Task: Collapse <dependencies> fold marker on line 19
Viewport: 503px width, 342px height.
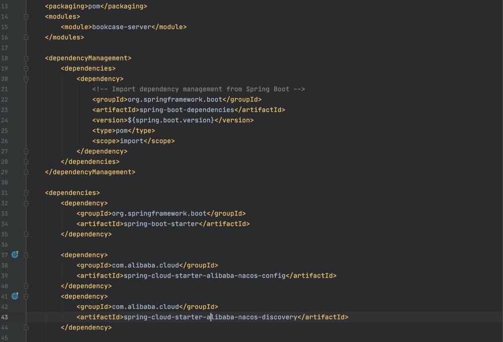Action: pyautogui.click(x=26, y=69)
